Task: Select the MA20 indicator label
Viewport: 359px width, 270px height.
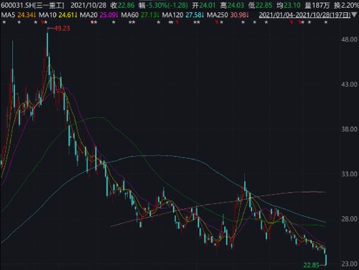Action: pyautogui.click(x=89, y=15)
